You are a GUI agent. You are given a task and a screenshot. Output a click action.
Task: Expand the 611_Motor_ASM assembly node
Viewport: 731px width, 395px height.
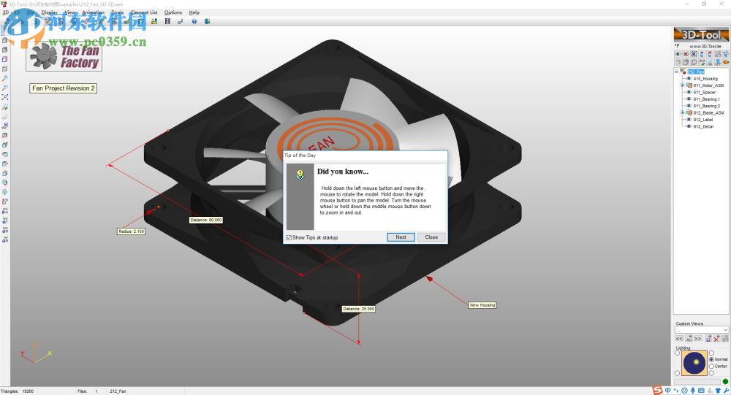[683, 85]
